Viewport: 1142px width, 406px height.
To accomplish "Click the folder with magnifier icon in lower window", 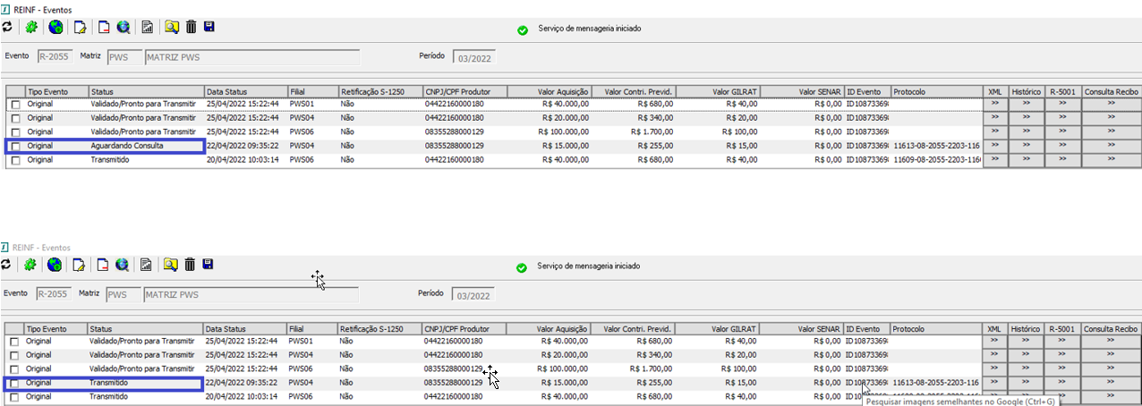I will pos(171,264).
